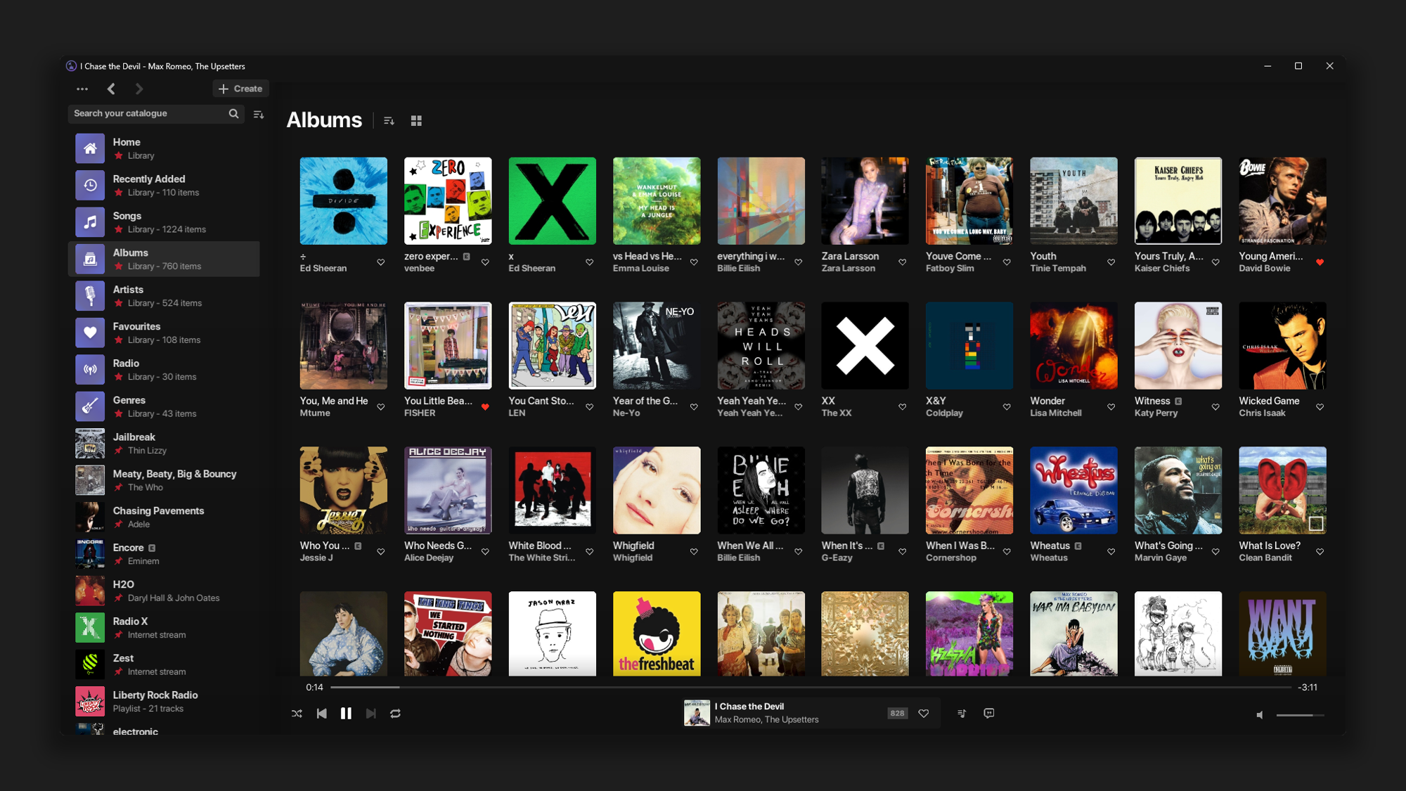
Task: Open the play queue
Action: (962, 713)
